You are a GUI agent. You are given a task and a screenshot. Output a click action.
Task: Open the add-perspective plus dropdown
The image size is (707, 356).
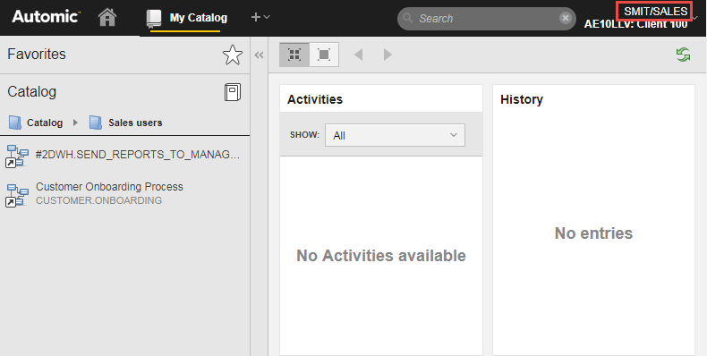tap(260, 17)
